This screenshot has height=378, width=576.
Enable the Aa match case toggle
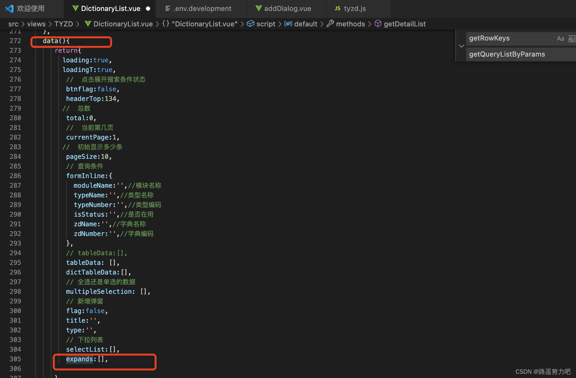click(560, 38)
